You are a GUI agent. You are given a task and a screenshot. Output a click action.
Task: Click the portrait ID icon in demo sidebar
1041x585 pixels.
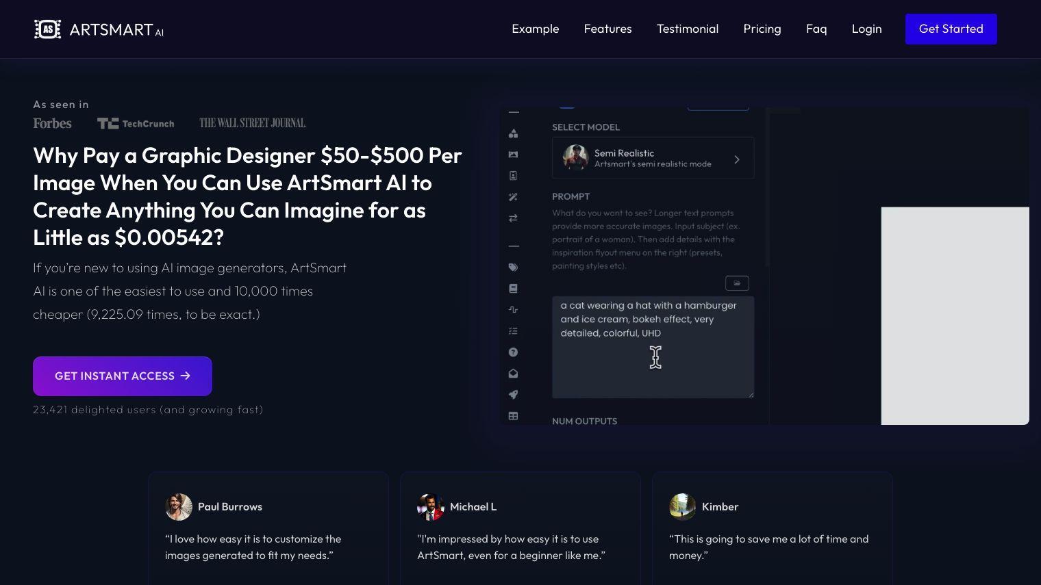coord(513,176)
